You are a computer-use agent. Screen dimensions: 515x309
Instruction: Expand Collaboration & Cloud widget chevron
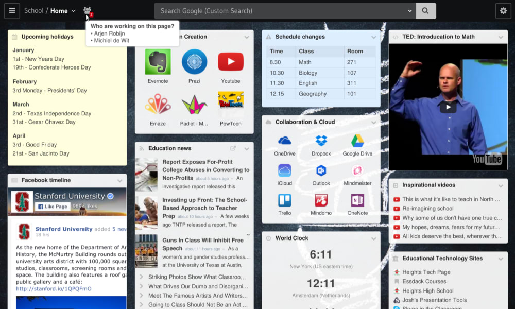pyautogui.click(x=373, y=123)
